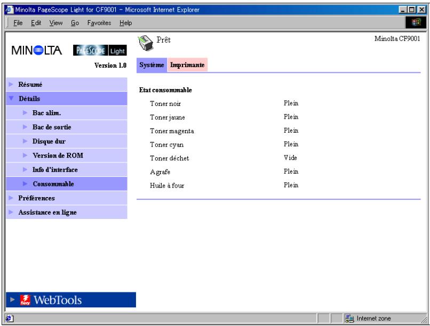Click the Toner cyan label

click(167, 144)
